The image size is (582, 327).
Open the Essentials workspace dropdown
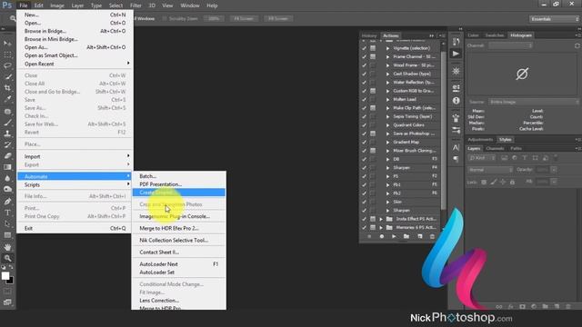(554, 19)
